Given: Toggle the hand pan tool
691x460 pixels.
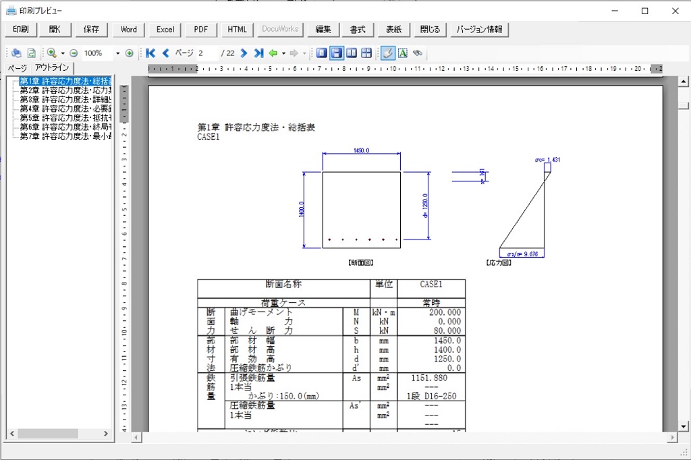Looking at the screenshot, I should click(388, 53).
